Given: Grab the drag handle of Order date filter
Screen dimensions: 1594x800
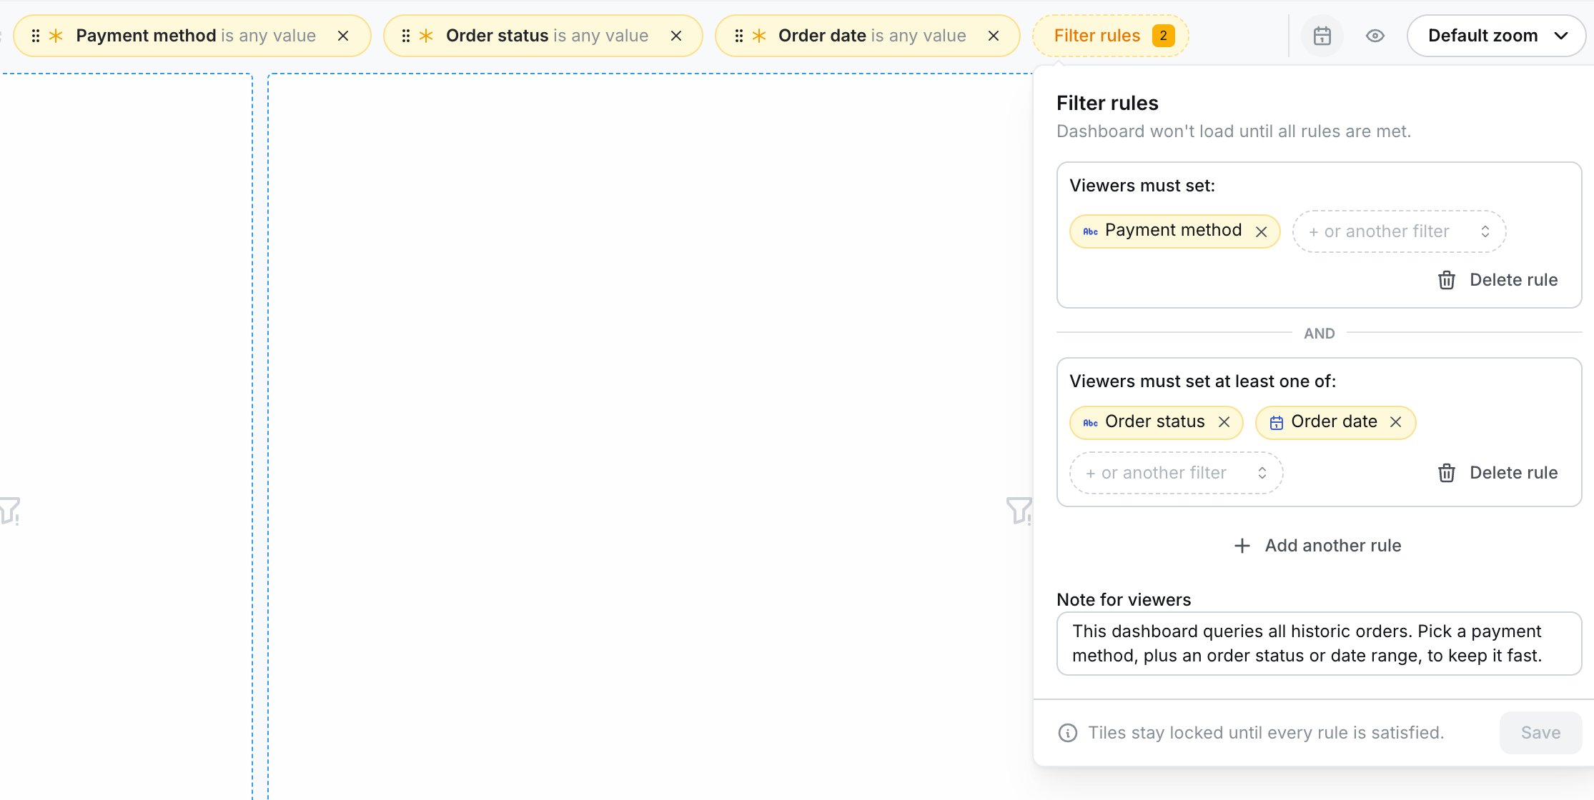Looking at the screenshot, I should click(739, 36).
